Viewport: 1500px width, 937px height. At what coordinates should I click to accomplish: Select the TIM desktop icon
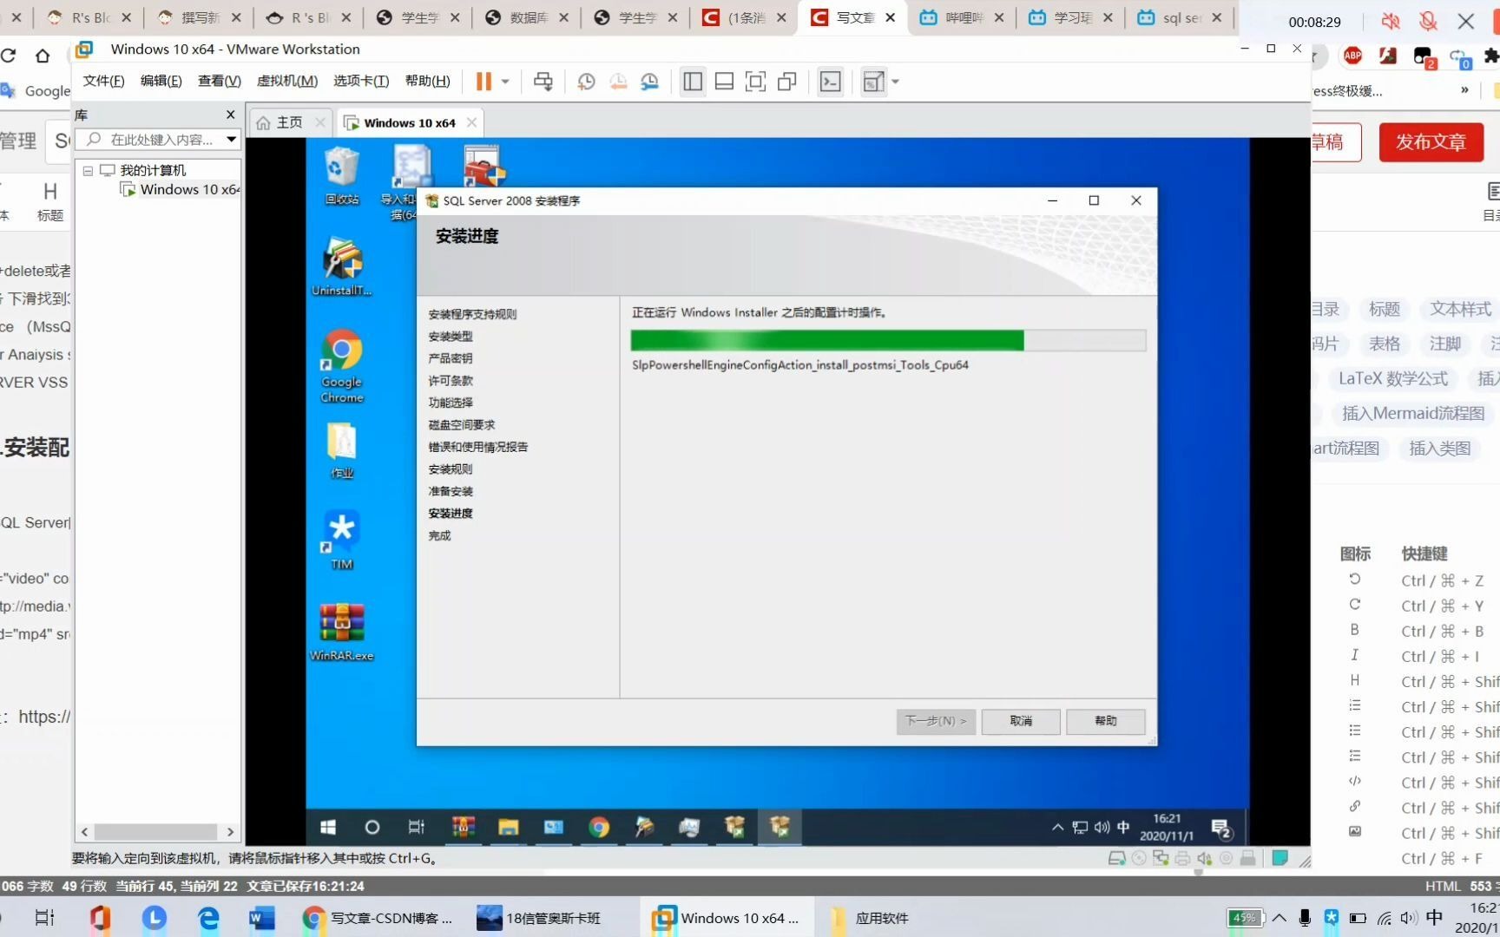[342, 540]
